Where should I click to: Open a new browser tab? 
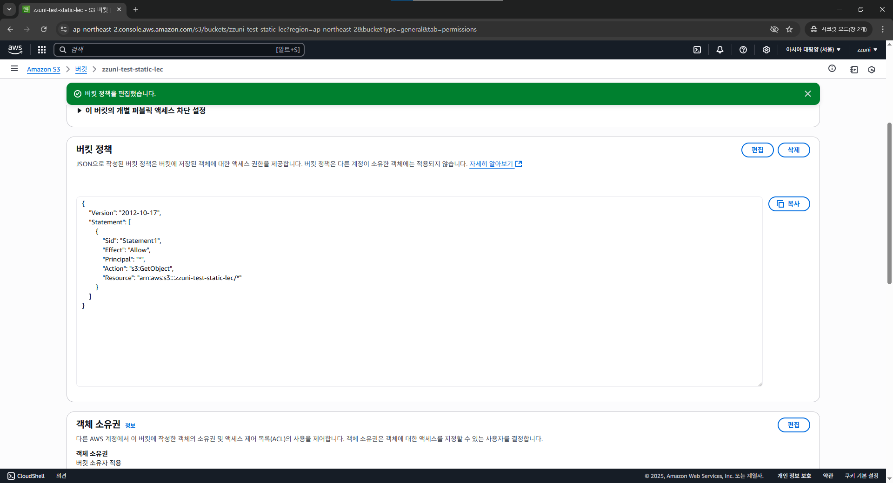[x=136, y=9]
